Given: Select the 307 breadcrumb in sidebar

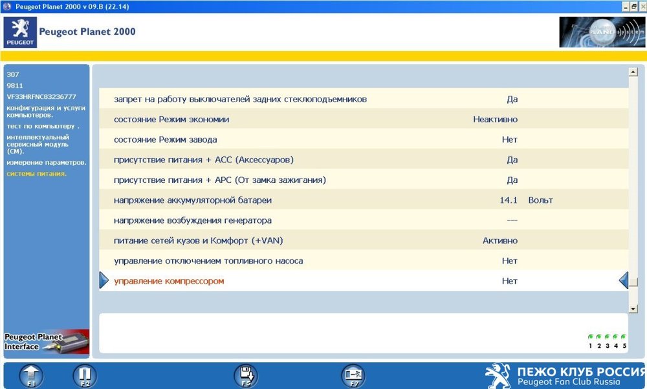Looking at the screenshot, I should click(x=13, y=74).
